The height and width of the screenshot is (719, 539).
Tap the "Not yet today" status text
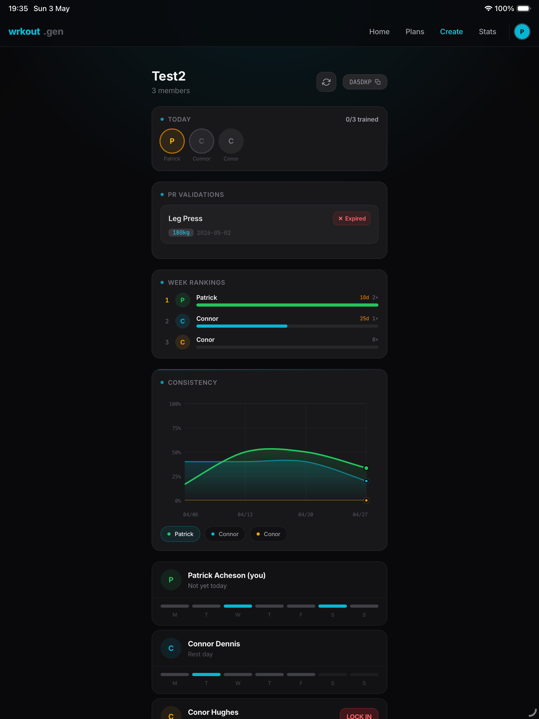[207, 586]
